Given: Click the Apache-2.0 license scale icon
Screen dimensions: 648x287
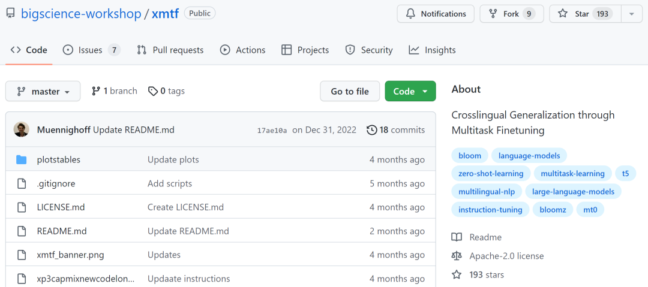Looking at the screenshot, I should point(457,256).
